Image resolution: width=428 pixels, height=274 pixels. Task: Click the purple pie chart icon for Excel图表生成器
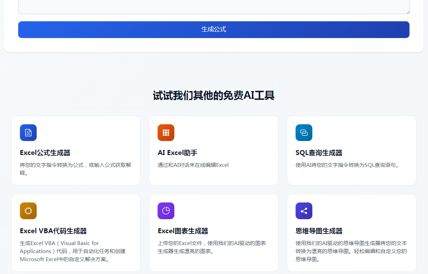click(x=166, y=211)
